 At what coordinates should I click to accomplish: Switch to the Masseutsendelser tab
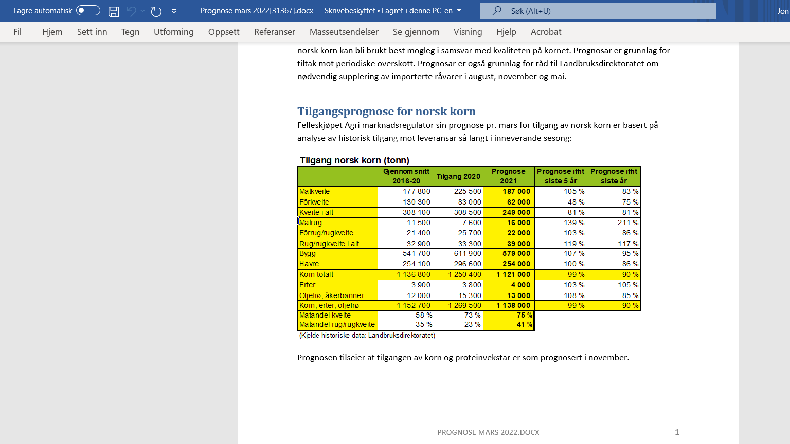344,32
